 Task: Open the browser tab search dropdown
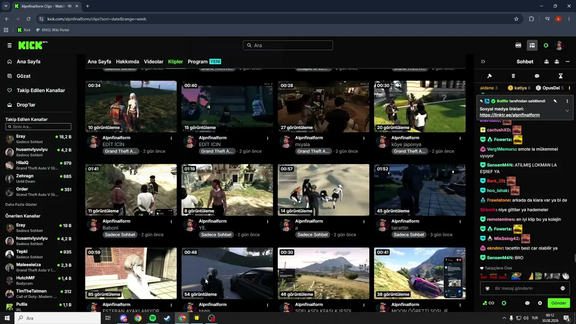pos(6,6)
